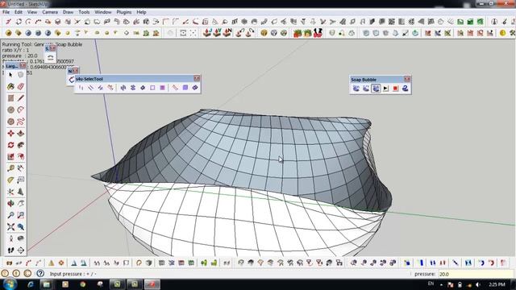Pick the Scale tool
516x290 pixels.
(10, 156)
